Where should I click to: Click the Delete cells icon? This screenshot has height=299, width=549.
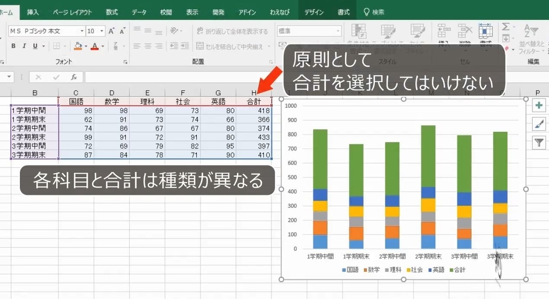click(465, 31)
